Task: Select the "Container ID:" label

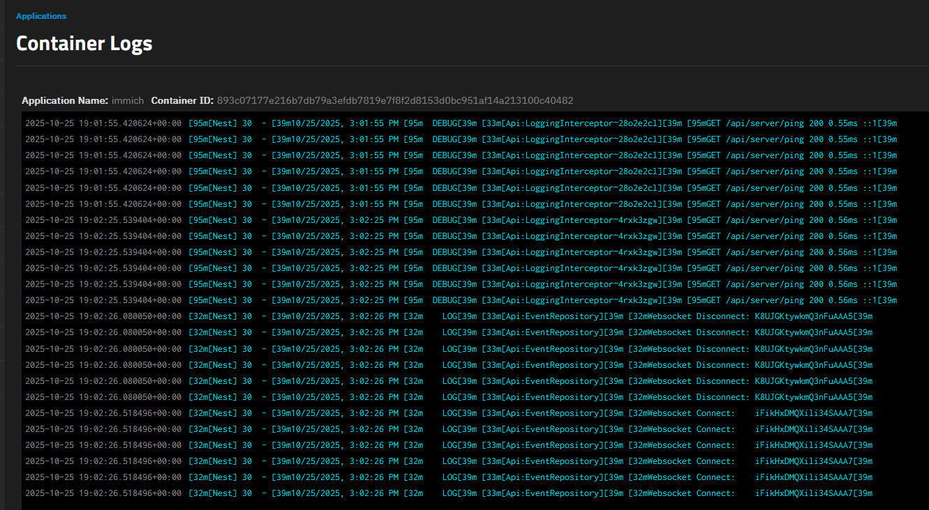Action: click(182, 100)
